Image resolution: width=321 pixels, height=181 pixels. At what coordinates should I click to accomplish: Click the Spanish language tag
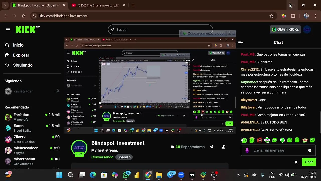coord(124,157)
